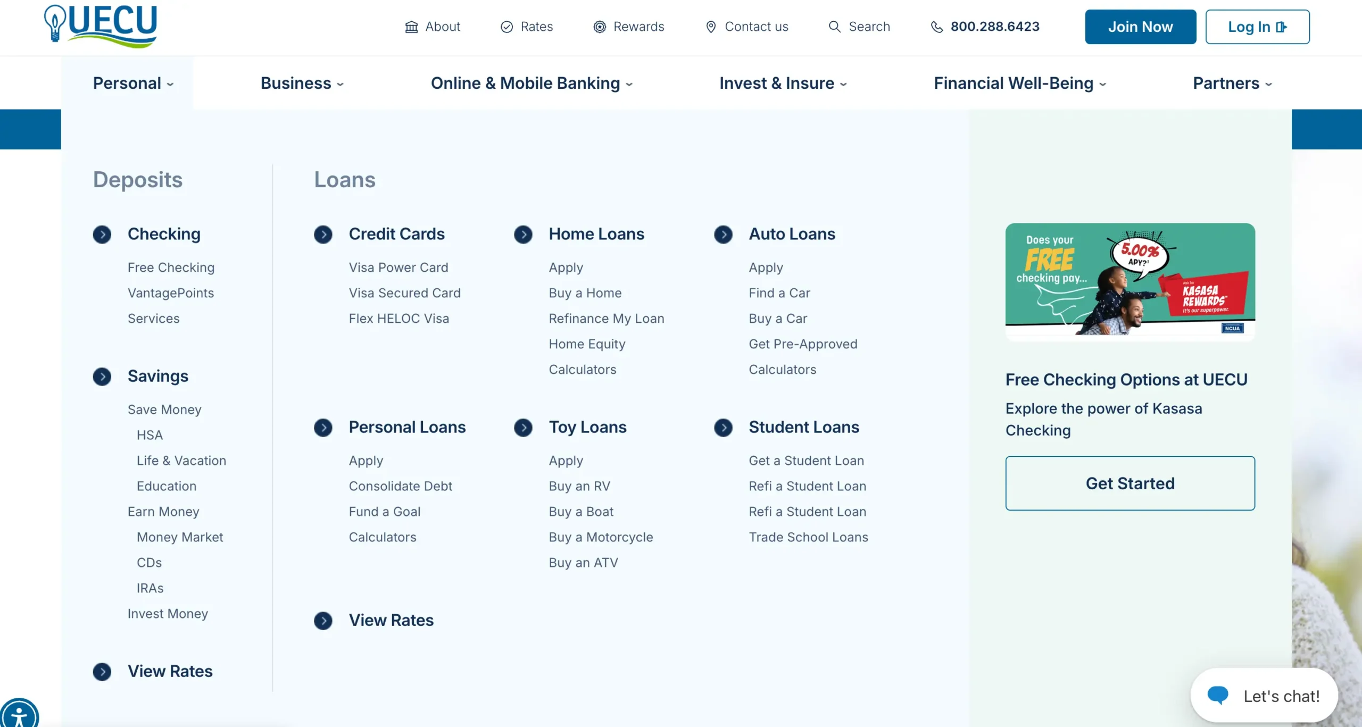Click the bank building icon beside About

[411, 27]
